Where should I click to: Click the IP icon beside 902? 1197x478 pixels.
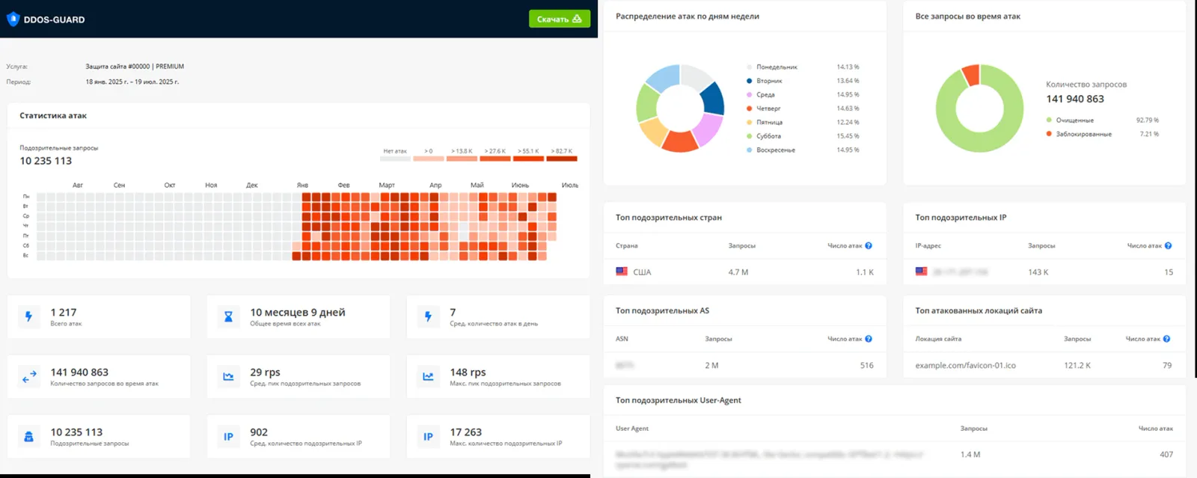click(x=228, y=436)
